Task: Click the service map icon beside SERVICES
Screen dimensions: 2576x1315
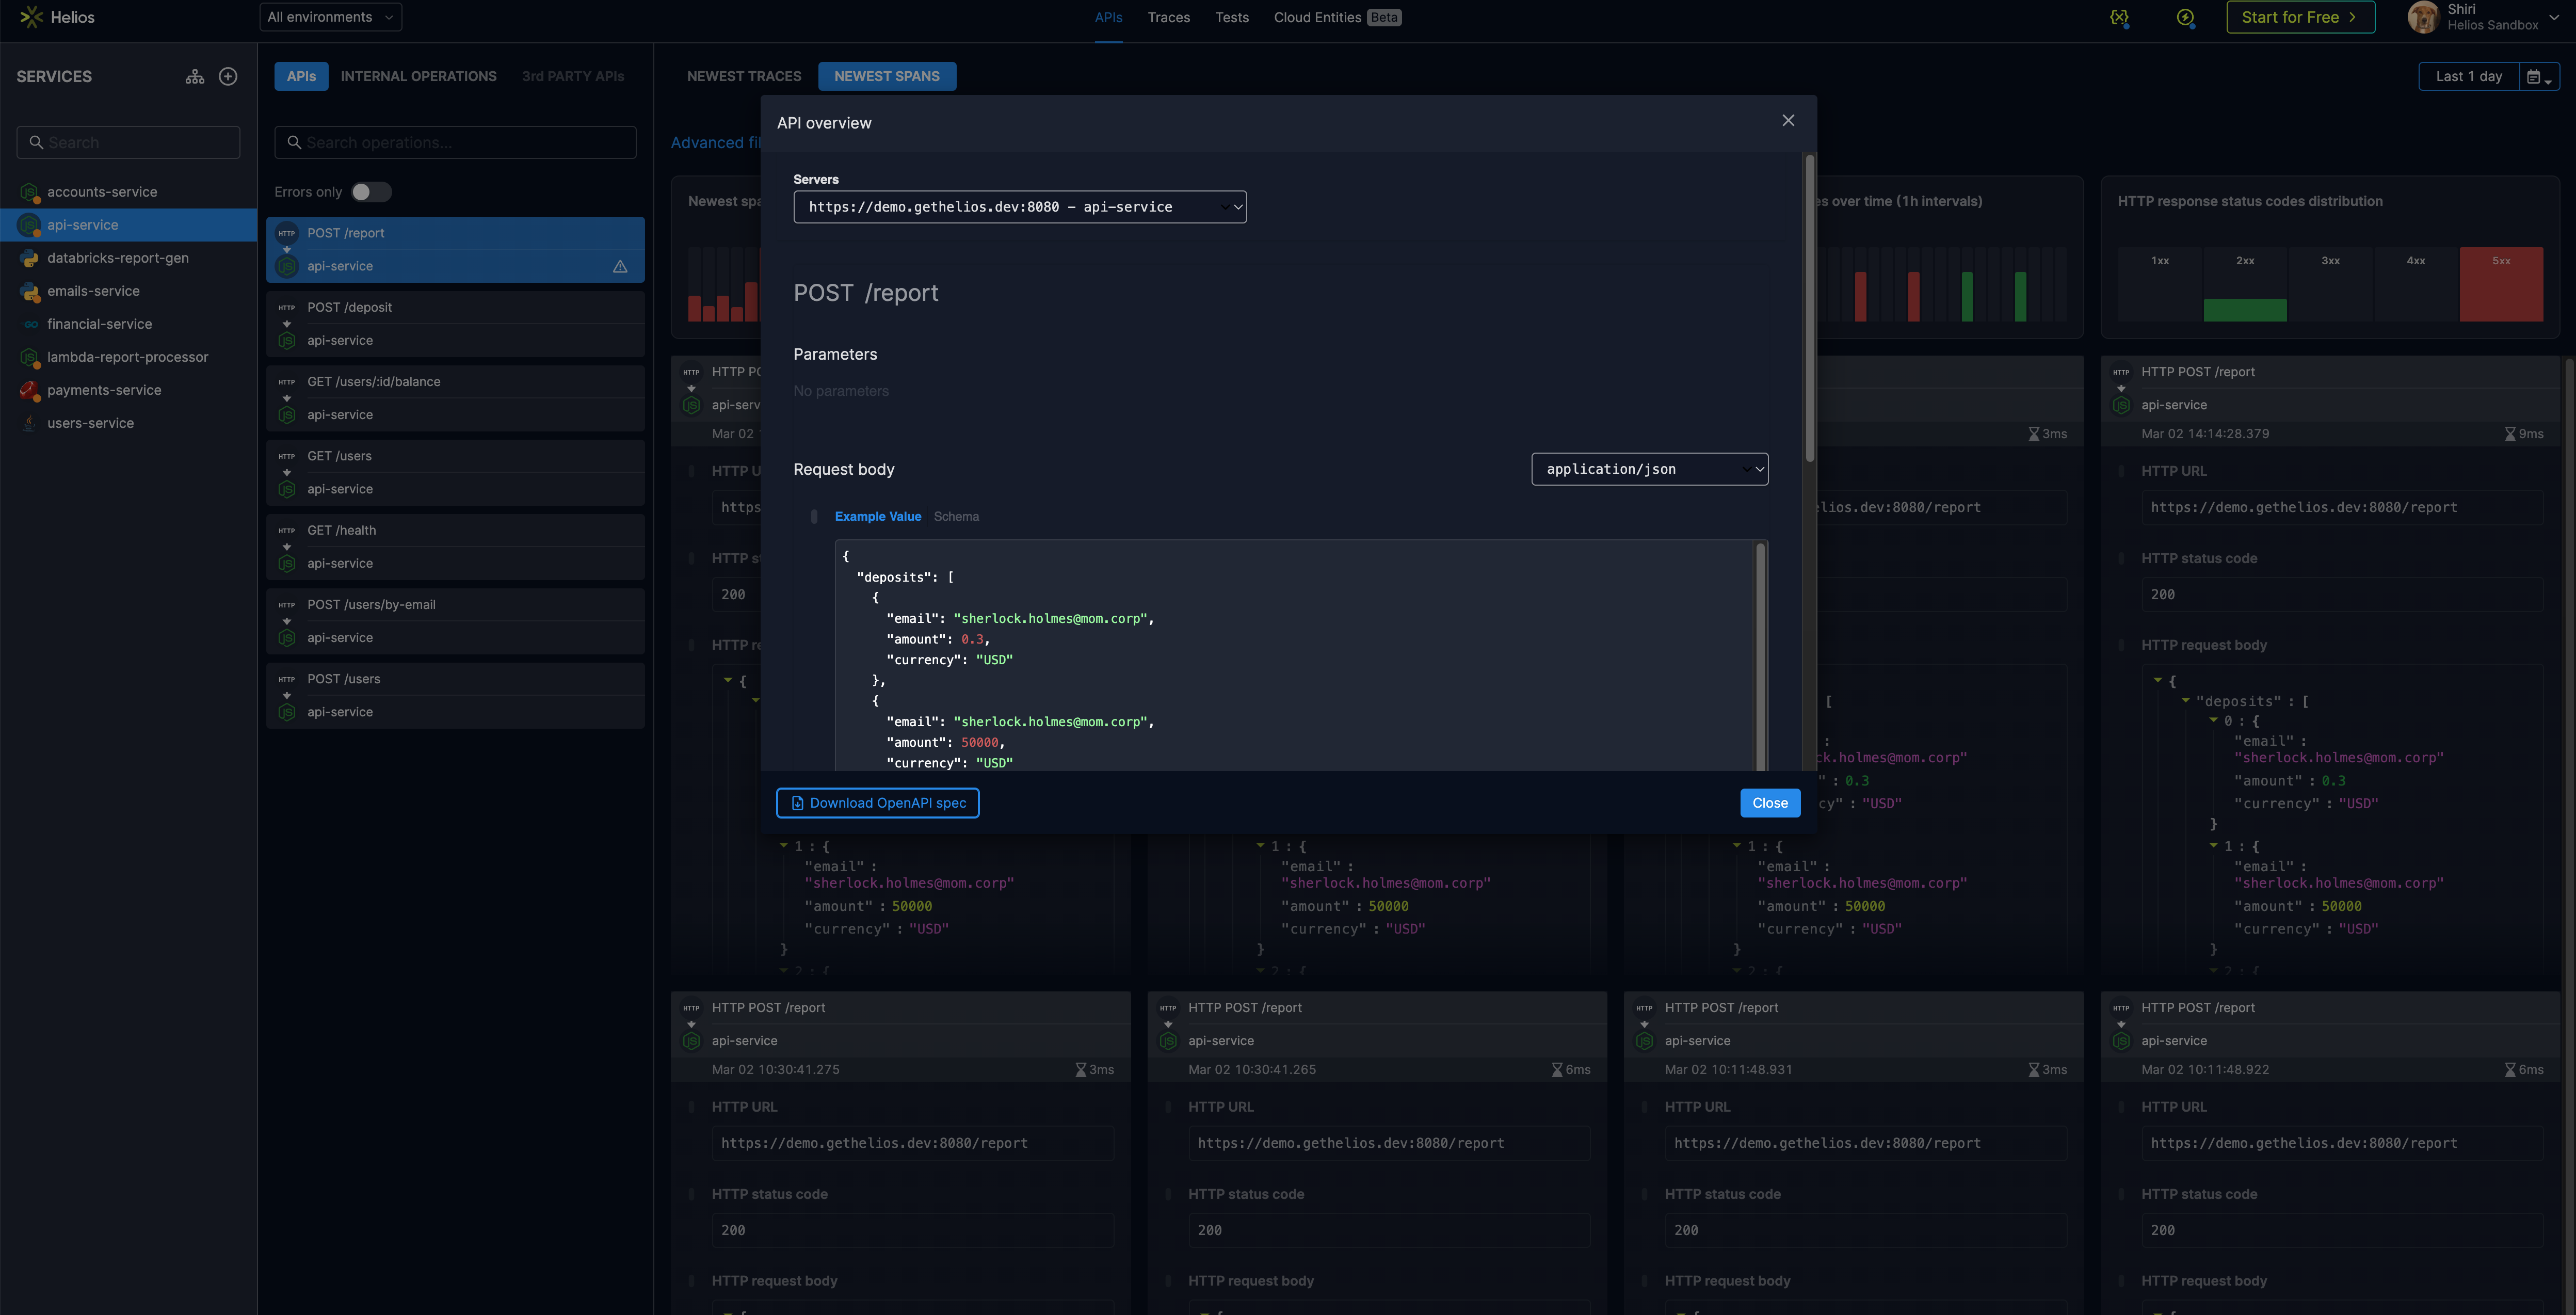Action: coord(195,76)
